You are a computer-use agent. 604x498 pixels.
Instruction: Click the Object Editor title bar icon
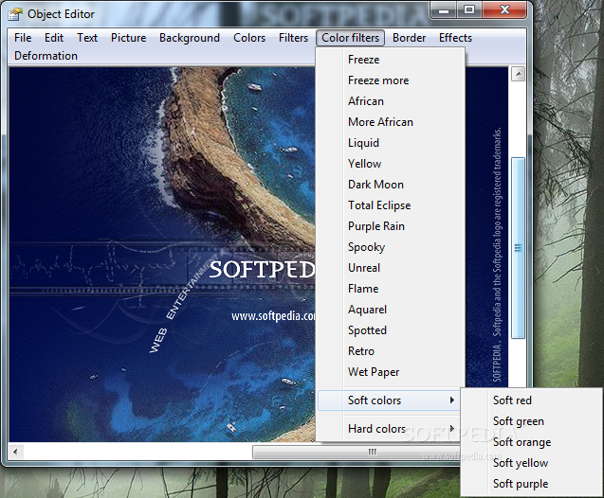15,14
